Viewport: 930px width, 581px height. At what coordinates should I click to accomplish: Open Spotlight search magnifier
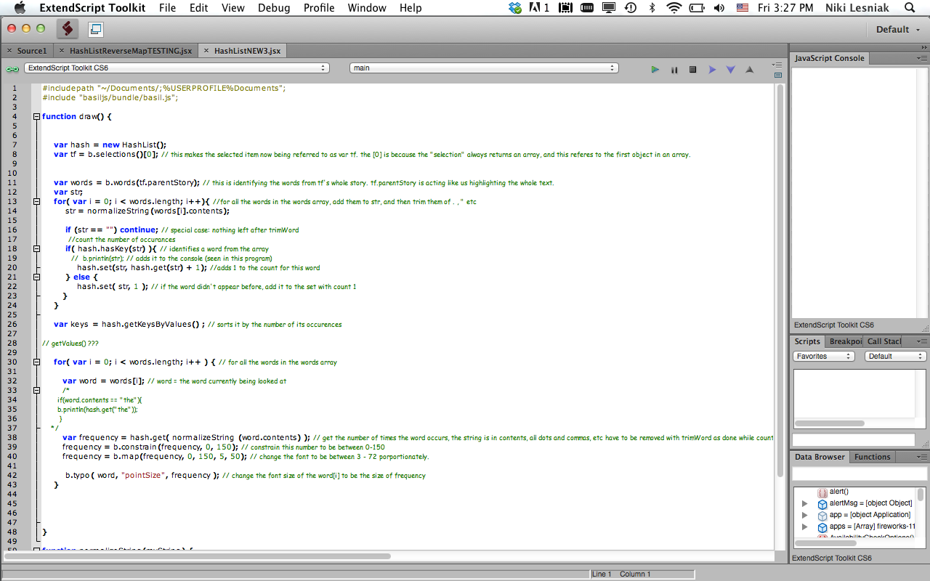[x=910, y=8]
